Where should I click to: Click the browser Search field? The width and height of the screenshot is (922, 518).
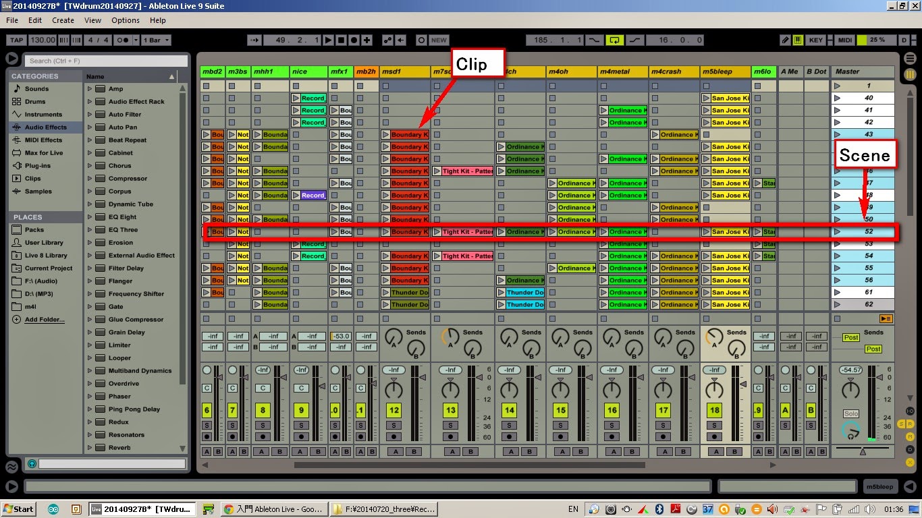107,61
